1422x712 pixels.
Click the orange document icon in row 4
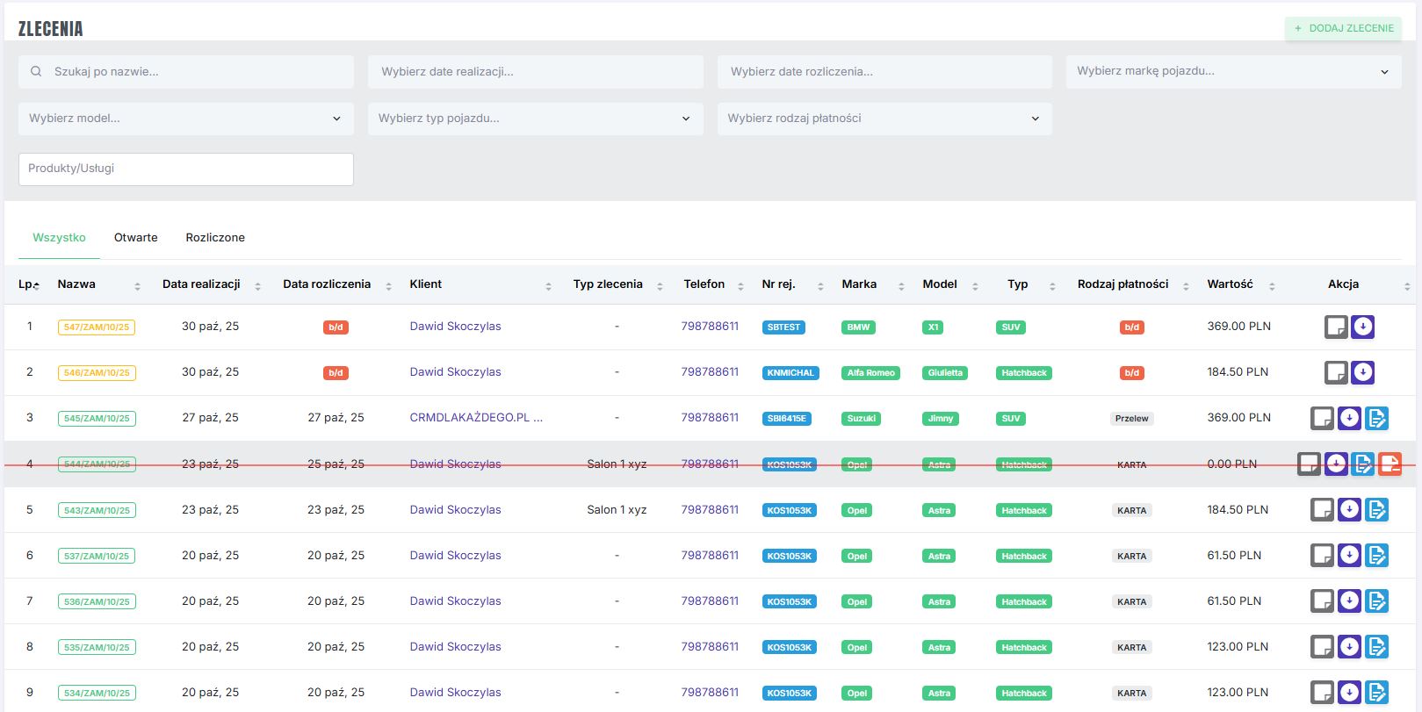(x=1390, y=464)
